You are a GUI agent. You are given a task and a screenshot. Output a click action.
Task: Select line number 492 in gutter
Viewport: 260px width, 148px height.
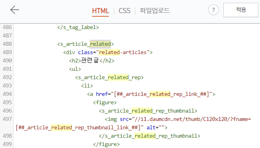point(7,77)
